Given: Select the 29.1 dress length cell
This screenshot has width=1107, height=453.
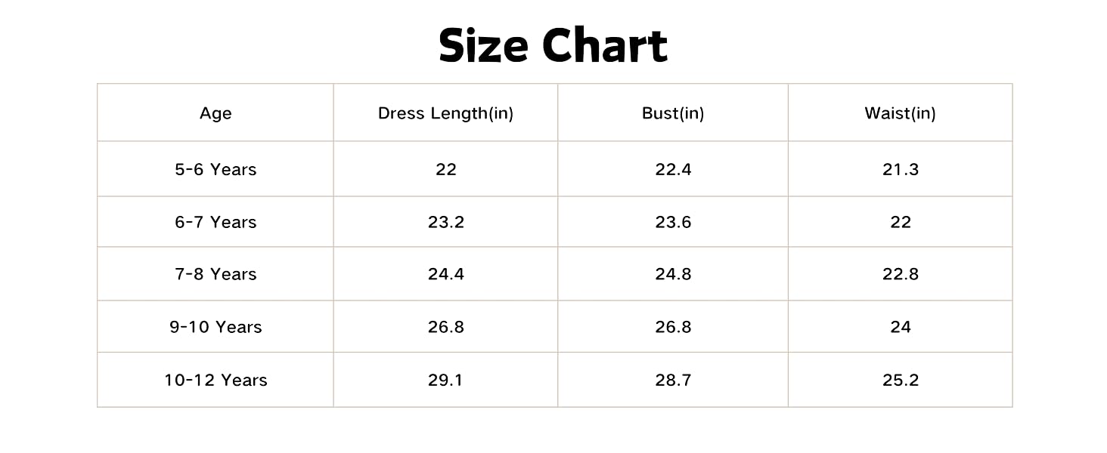Looking at the screenshot, I should coord(446,380).
